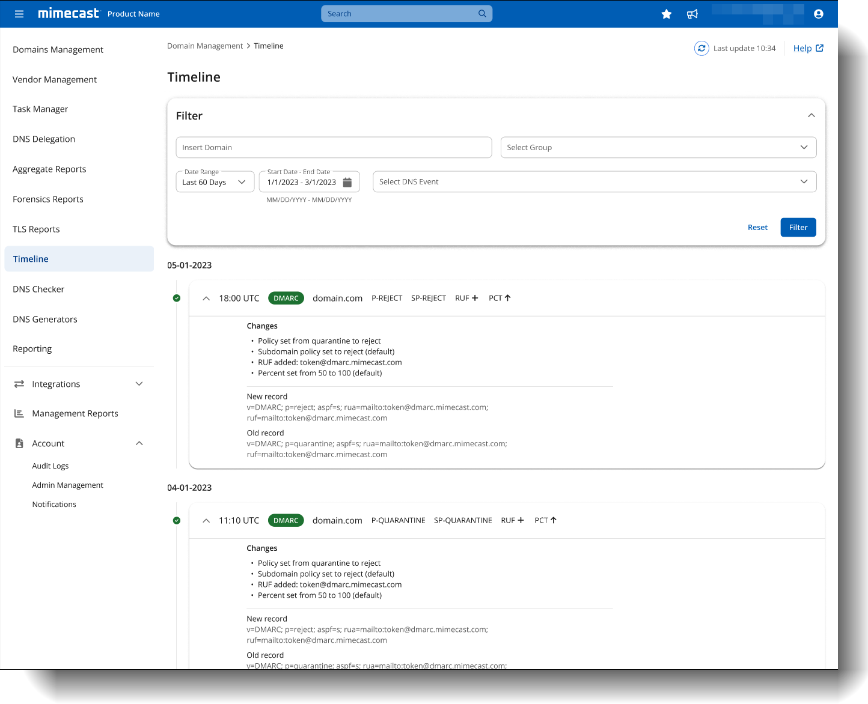Open the hamburger navigation menu

pyautogui.click(x=19, y=14)
